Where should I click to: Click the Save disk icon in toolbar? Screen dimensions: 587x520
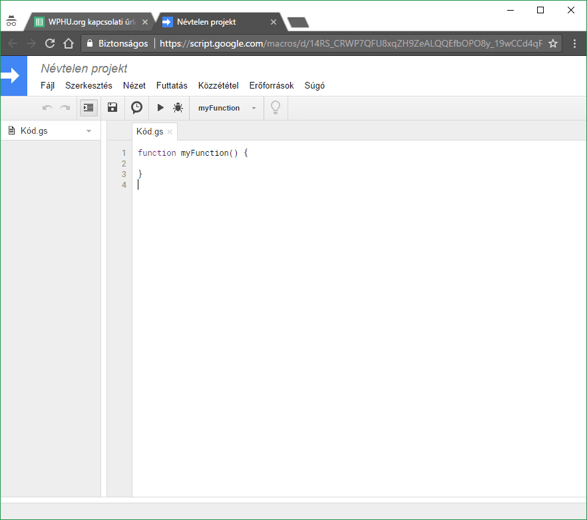pos(112,108)
